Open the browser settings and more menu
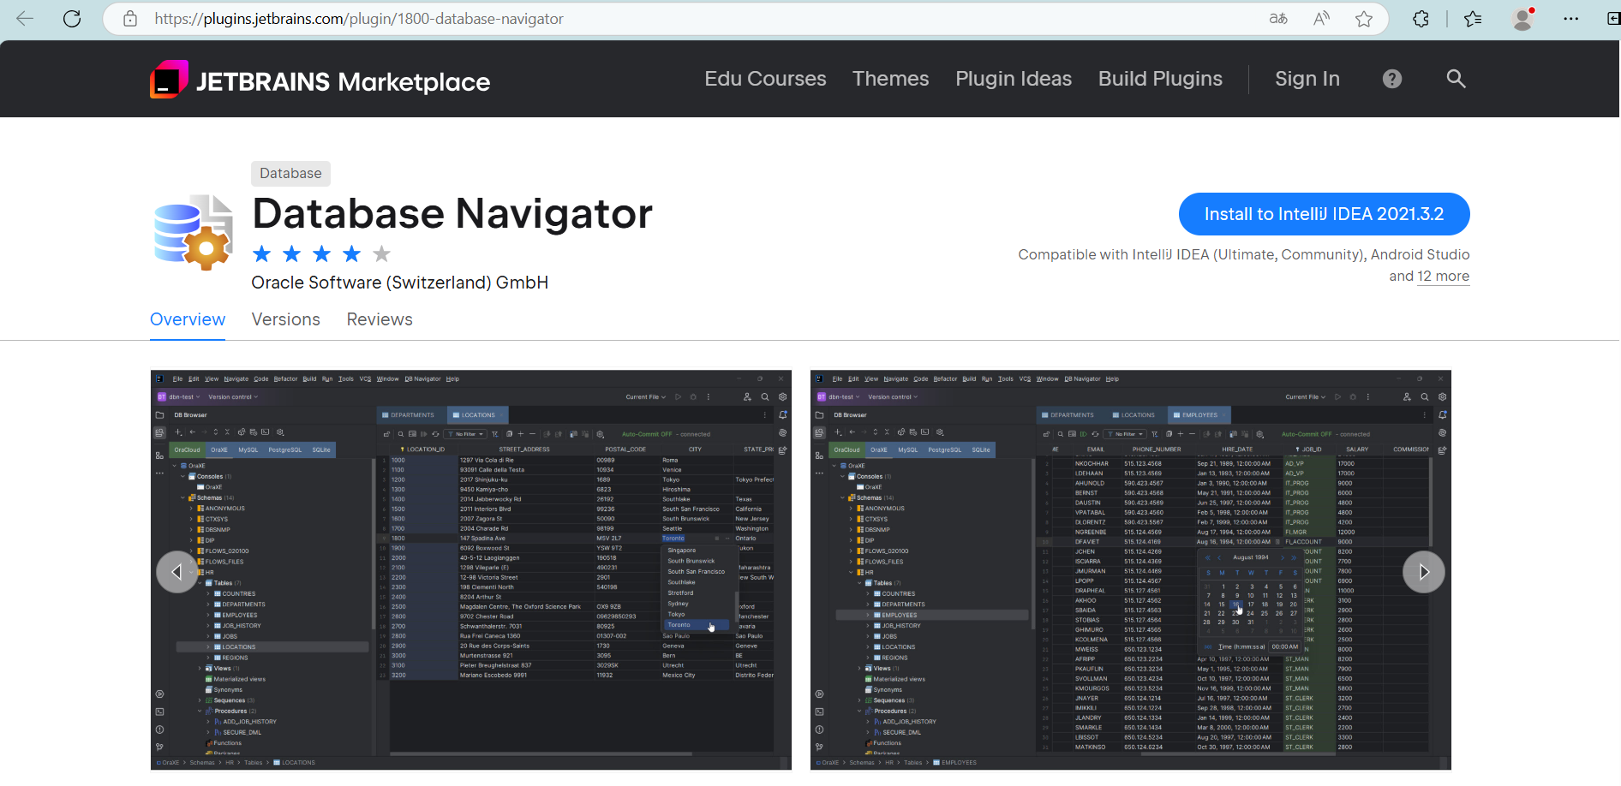This screenshot has height=786, width=1621. [1570, 19]
